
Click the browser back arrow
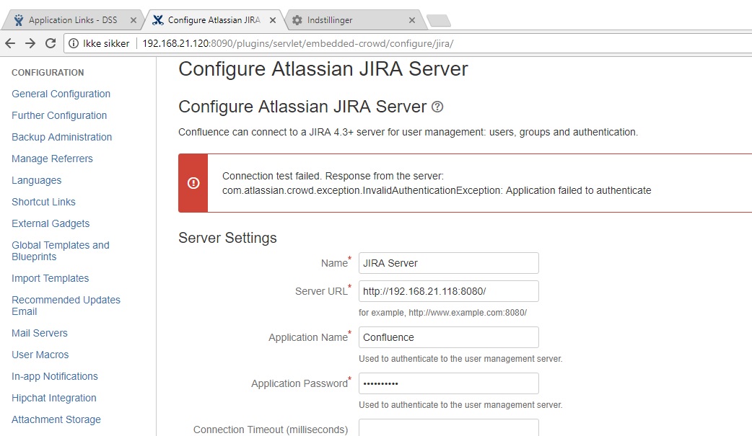tap(10, 43)
